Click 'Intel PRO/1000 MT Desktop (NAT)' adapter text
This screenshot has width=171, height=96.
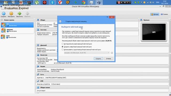[56, 78]
